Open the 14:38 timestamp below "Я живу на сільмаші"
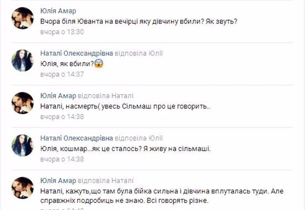Screen dimensions: 305x210 [x=62, y=159]
